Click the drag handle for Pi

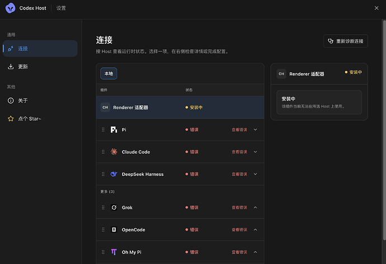103,130
